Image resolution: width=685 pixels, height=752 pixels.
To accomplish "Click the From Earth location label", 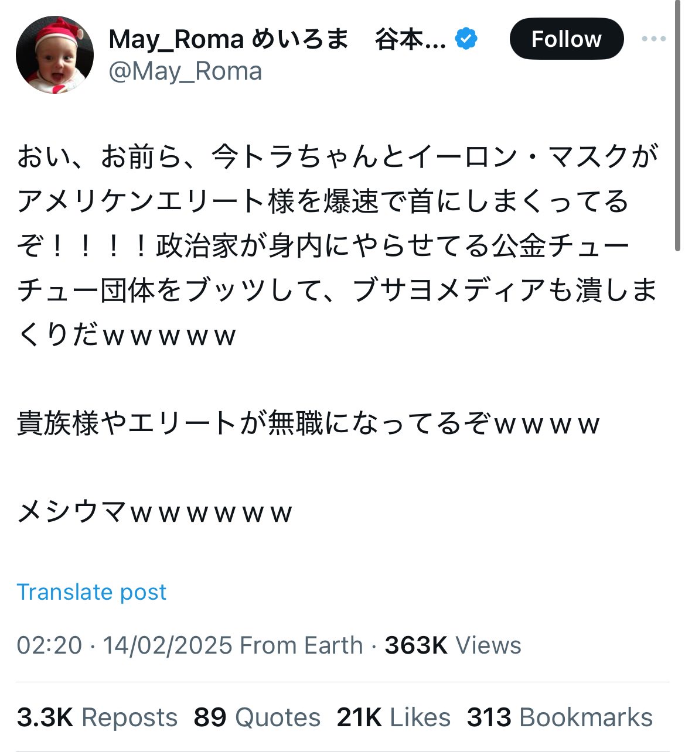I will (x=301, y=645).
